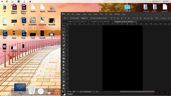Open the Move tool preset picker arrow
The height and width of the screenshot is (96, 171).
click(68, 18)
